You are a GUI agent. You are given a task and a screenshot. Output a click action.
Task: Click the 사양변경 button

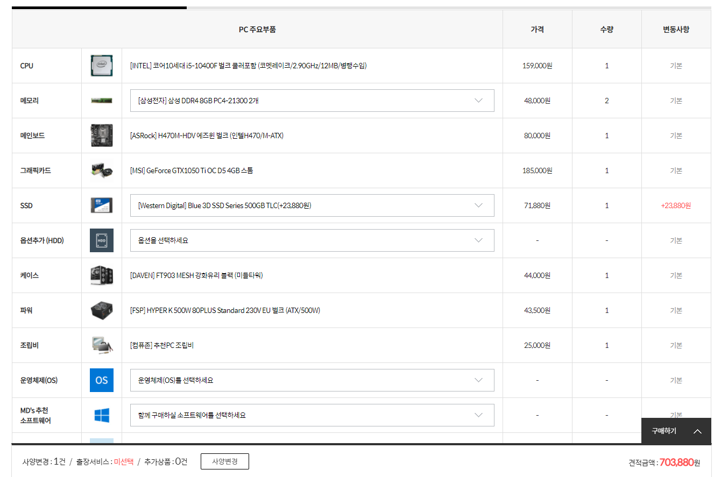pyautogui.click(x=225, y=461)
